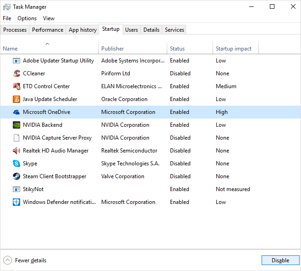This screenshot has height=271, width=301.
Task: Sort by the Publisher column header
Action: 132,48
